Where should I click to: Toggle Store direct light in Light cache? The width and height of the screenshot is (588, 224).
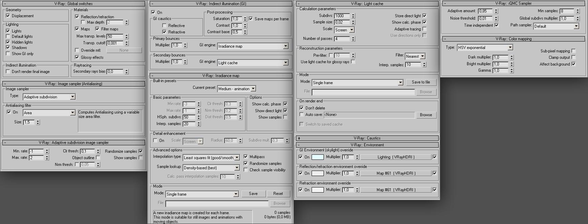click(424, 16)
